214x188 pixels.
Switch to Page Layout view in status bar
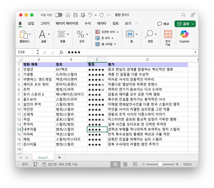click(x=124, y=164)
